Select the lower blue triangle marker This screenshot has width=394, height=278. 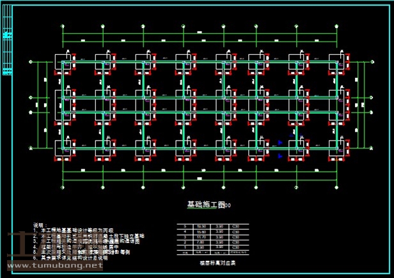281,155
